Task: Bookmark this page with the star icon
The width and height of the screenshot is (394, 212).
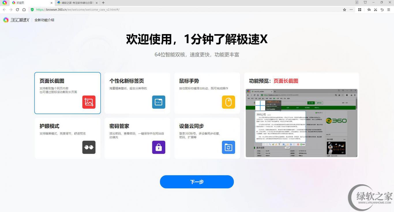Action: click(x=344, y=10)
